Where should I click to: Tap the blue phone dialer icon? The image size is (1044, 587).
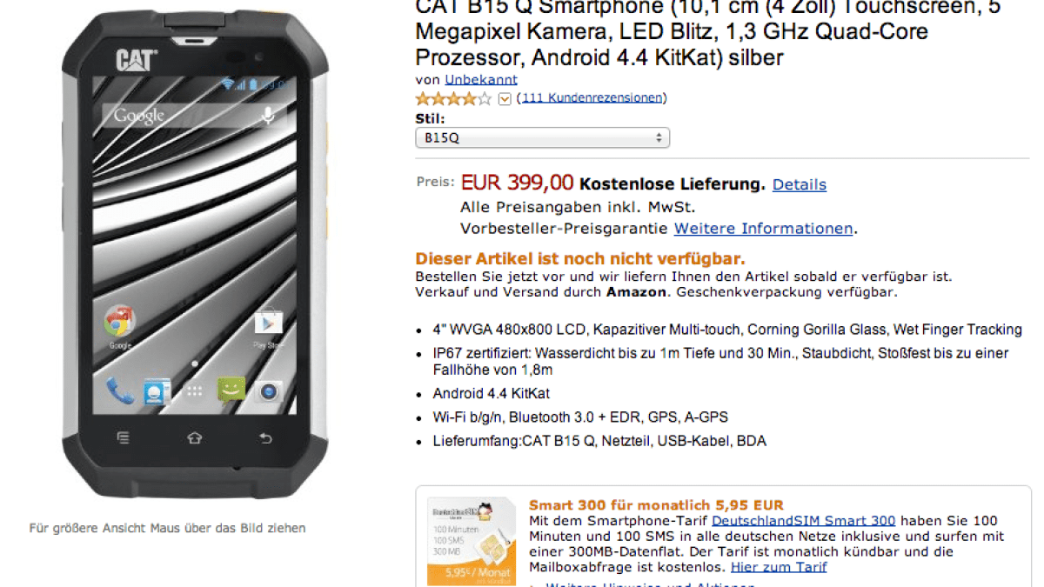coord(119,390)
